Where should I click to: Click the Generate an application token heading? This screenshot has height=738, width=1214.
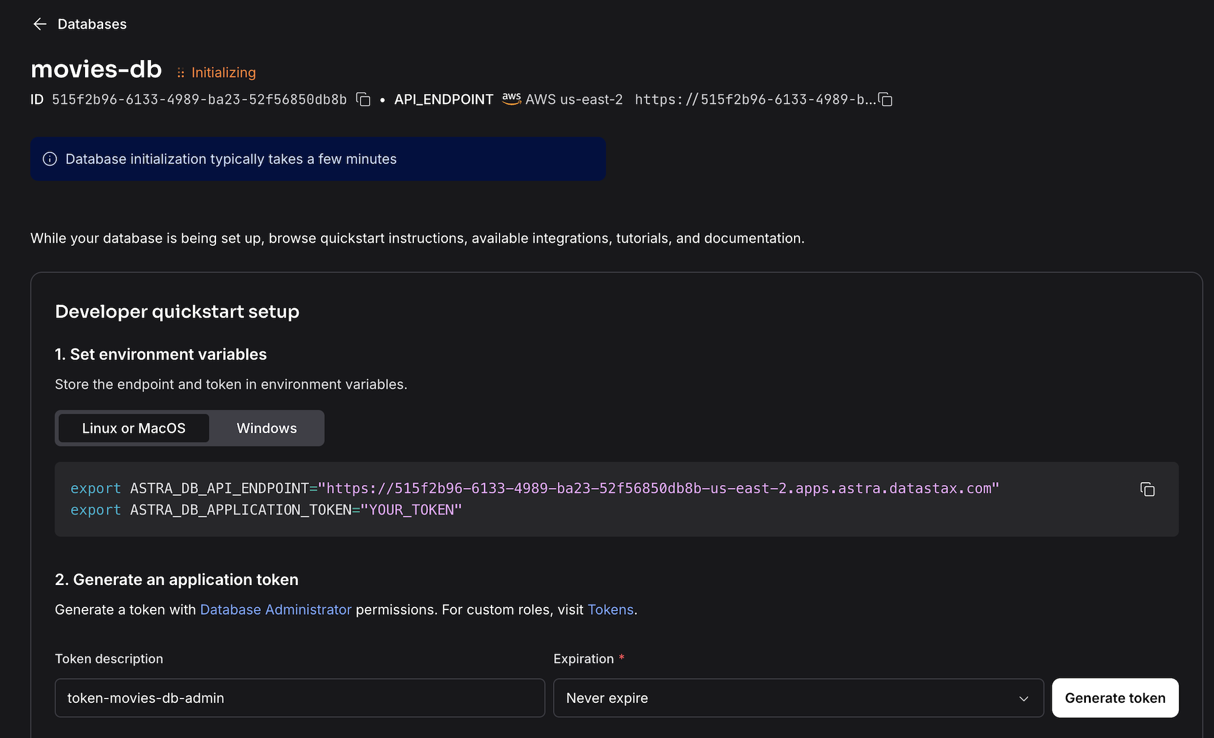(177, 580)
